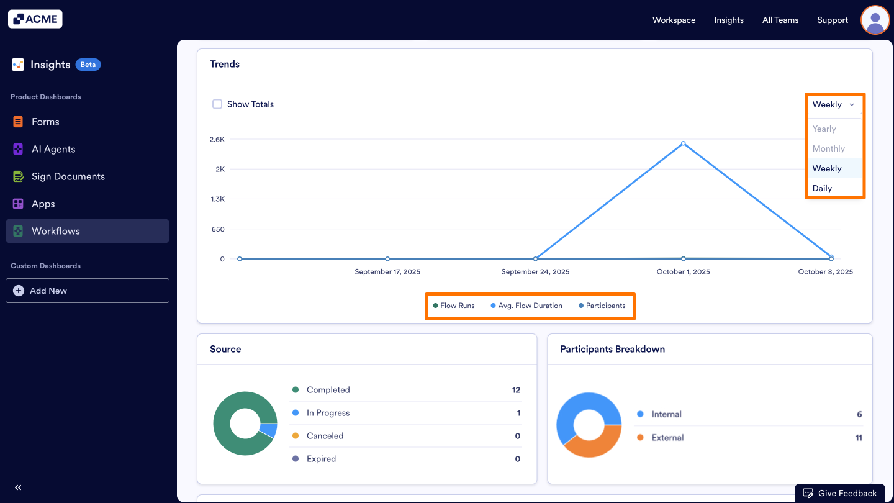The image size is (894, 503).
Task: Toggle the Flow Runs legend item
Action: 454,306
